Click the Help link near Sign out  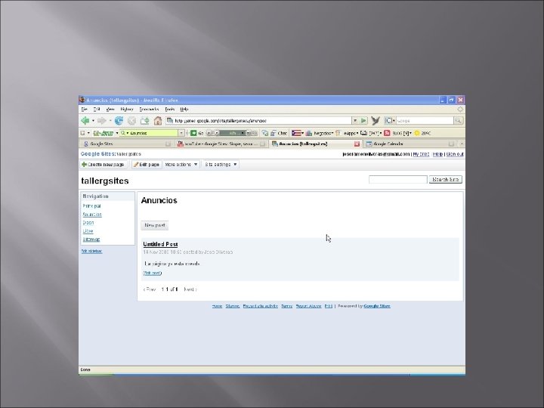[437, 154]
